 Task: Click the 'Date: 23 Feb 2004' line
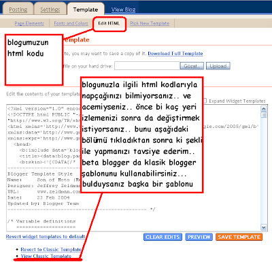(39, 197)
